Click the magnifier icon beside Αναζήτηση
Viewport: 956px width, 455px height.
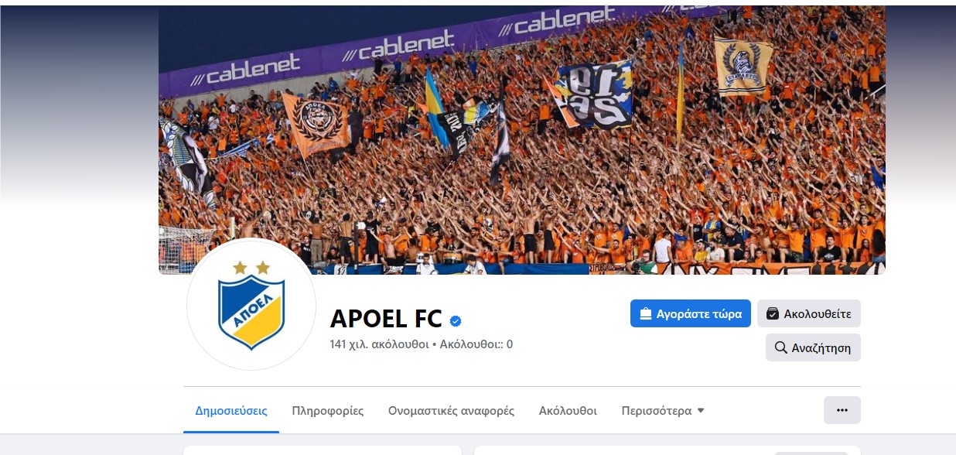[780, 347]
